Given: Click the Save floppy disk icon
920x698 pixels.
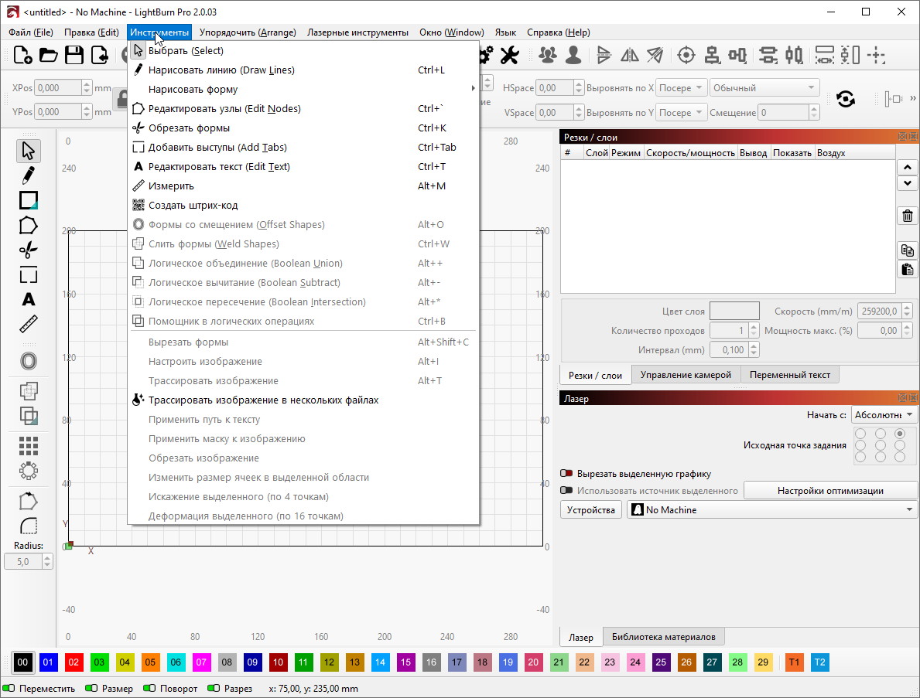Looking at the screenshot, I should point(74,55).
